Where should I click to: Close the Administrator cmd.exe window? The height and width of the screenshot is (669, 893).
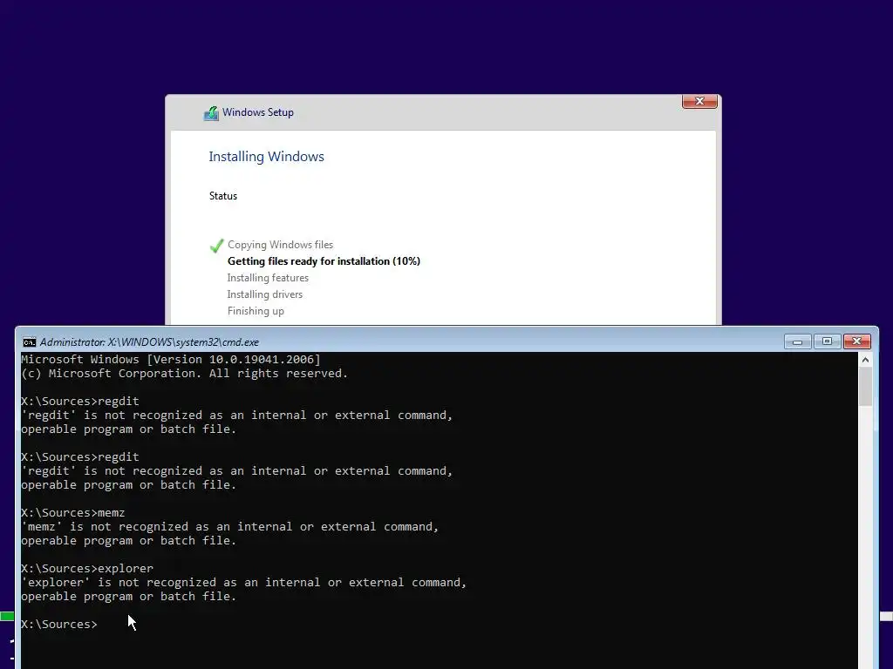coord(856,341)
